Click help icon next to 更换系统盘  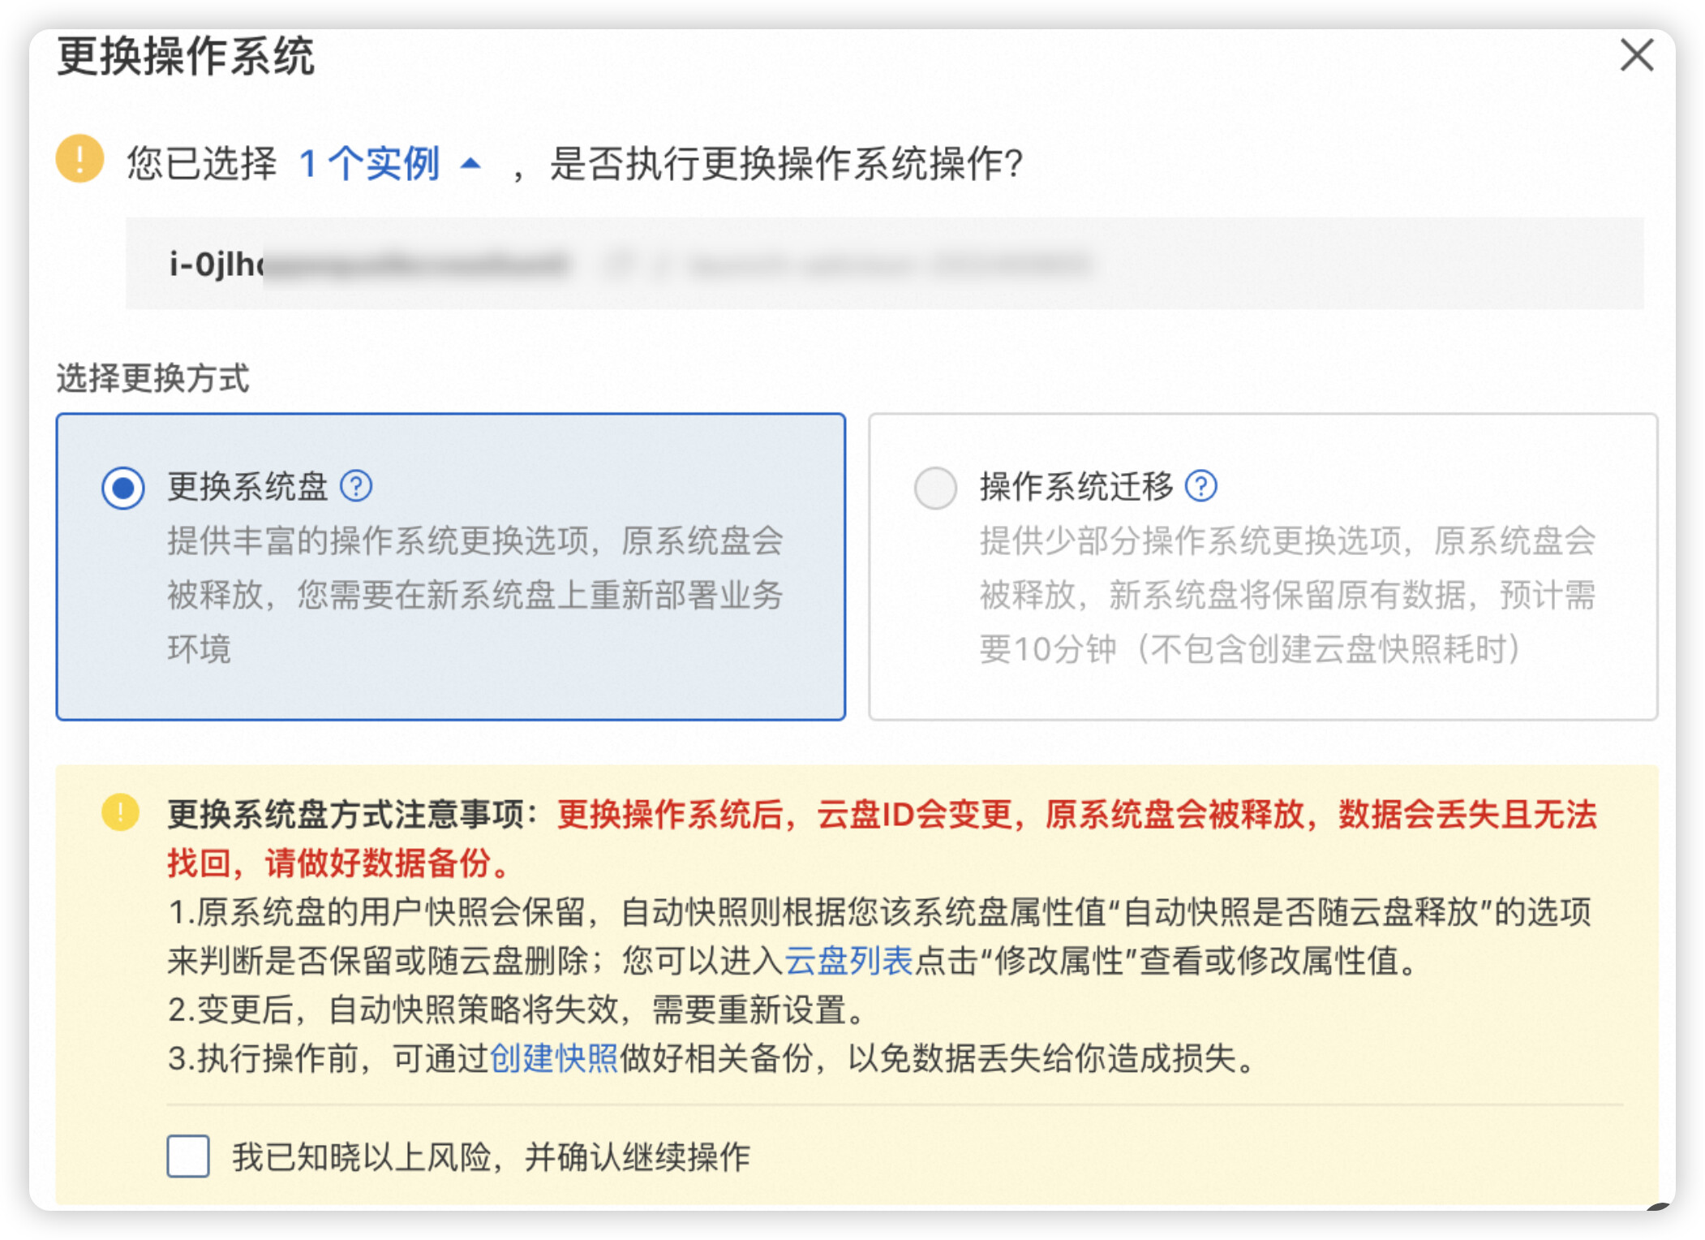pyautogui.click(x=356, y=486)
